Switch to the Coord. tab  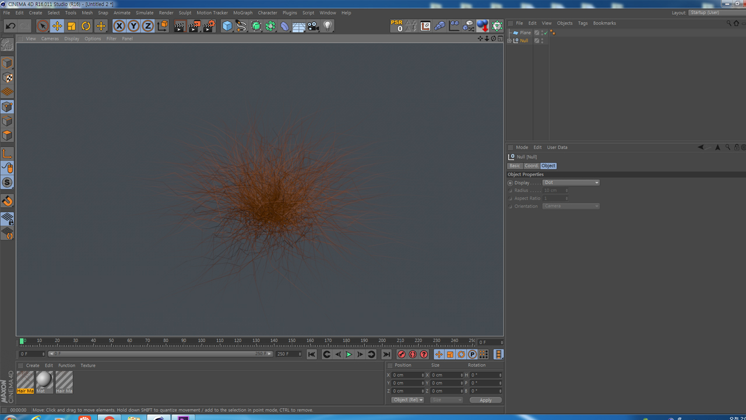point(531,166)
